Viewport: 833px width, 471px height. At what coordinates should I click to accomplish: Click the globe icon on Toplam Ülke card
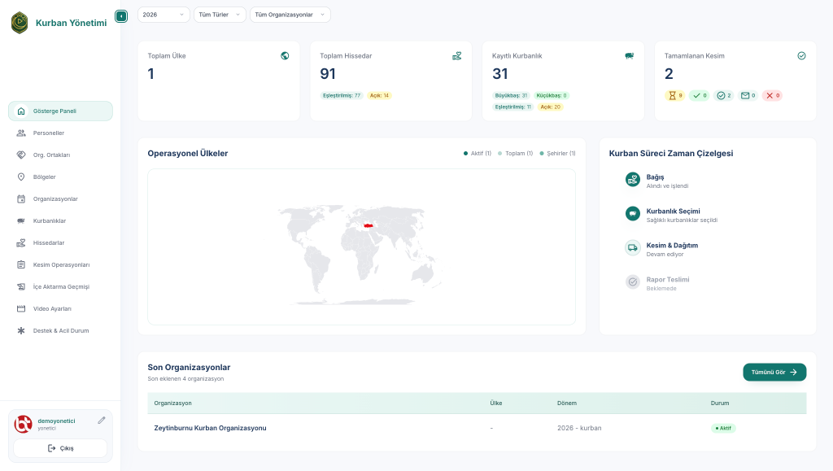tap(285, 56)
